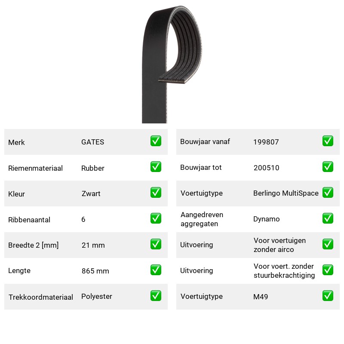Click the green check next to 21 mm
The width and height of the screenshot is (344, 344).
156,244
